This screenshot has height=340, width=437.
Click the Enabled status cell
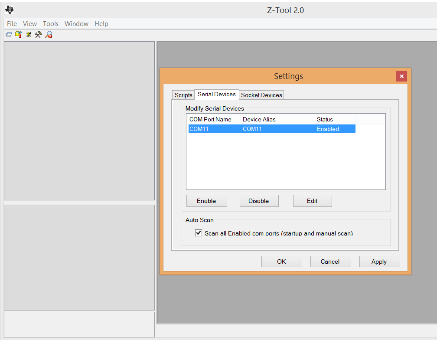328,129
